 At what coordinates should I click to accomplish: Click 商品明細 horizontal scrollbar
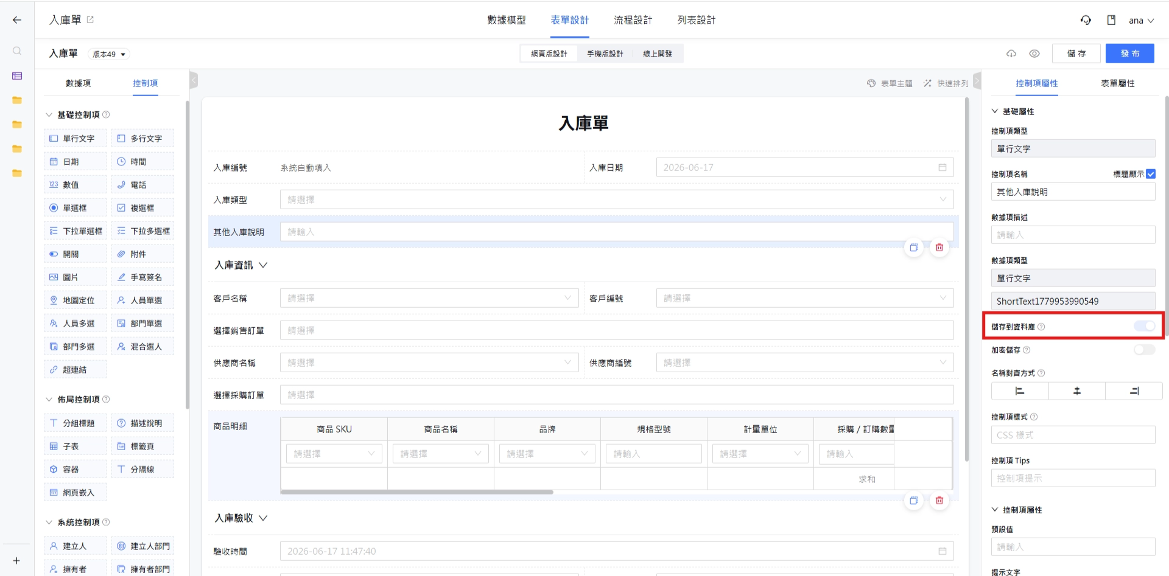[417, 492]
